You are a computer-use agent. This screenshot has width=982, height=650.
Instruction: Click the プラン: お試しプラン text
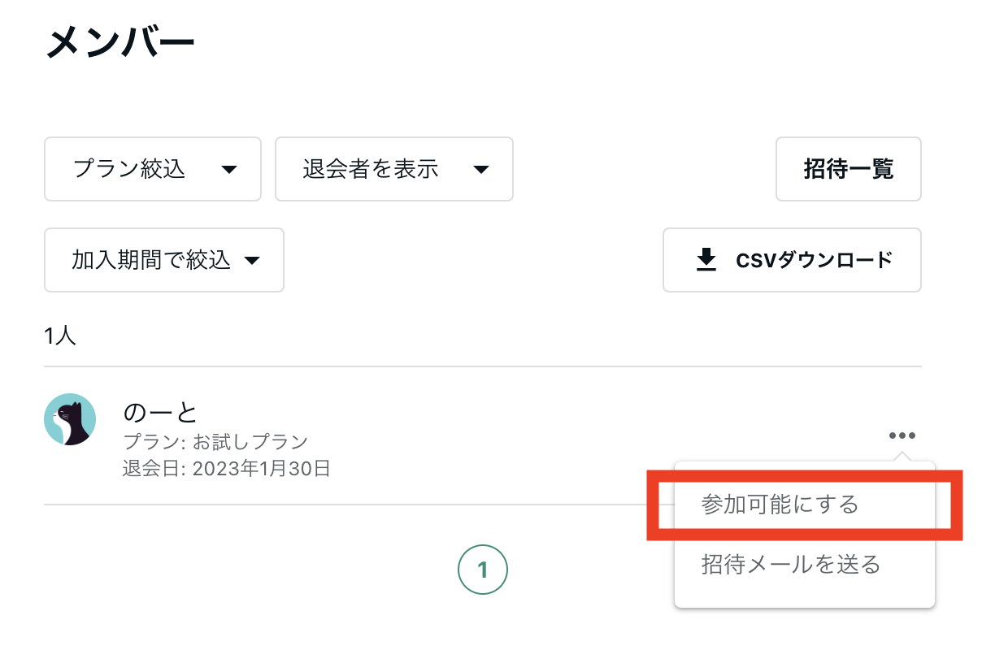[215, 443]
